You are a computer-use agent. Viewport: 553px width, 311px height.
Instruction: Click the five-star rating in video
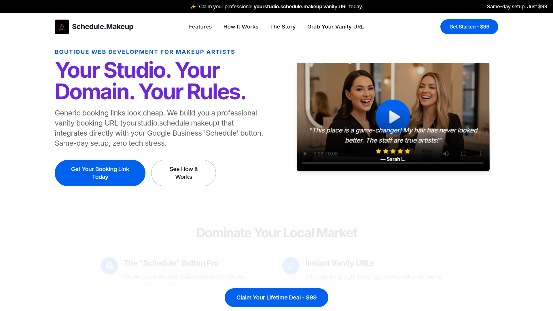pos(393,151)
